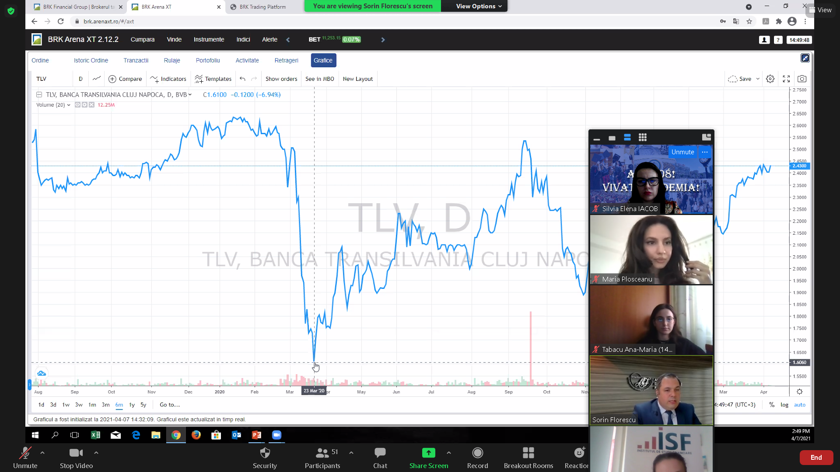Expand Participants options arrow
Screen dimensions: 840x472
click(351, 453)
